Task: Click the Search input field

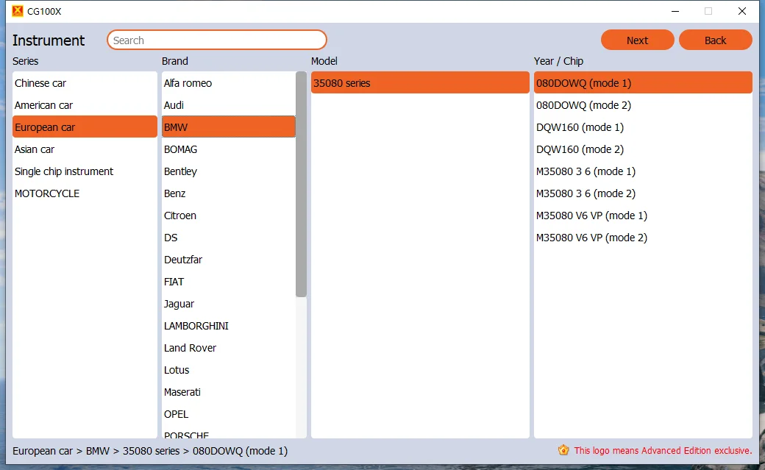Action: (217, 40)
